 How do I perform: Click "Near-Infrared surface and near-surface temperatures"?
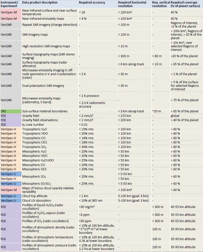click(49, 12)
